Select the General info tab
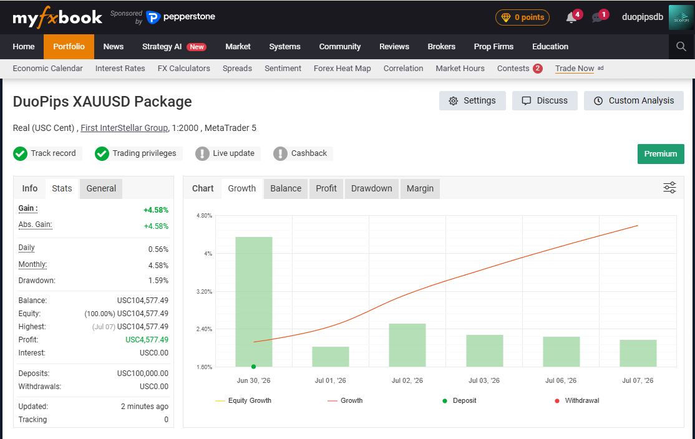The width and height of the screenshot is (695, 439). click(x=101, y=189)
